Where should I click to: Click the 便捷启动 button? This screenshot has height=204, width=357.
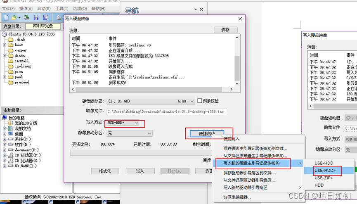pyautogui.click(x=207, y=133)
